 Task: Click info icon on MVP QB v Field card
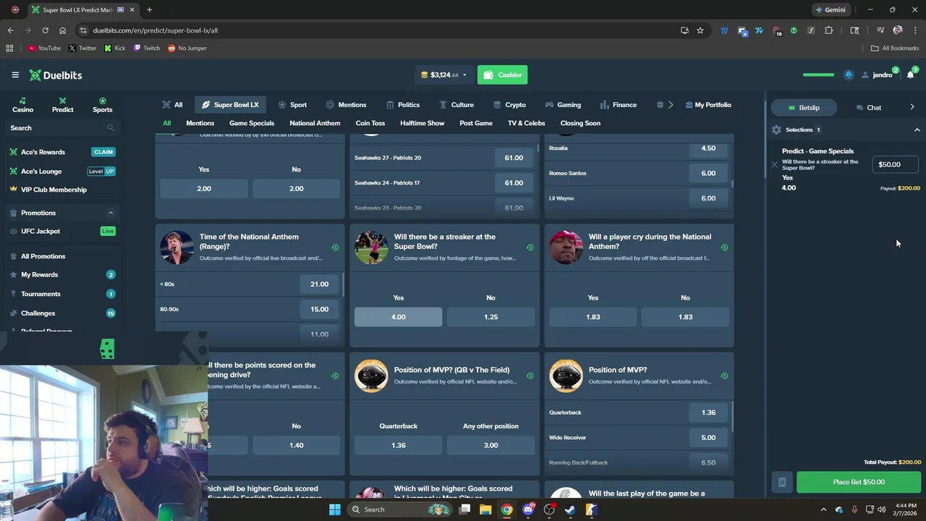530,376
